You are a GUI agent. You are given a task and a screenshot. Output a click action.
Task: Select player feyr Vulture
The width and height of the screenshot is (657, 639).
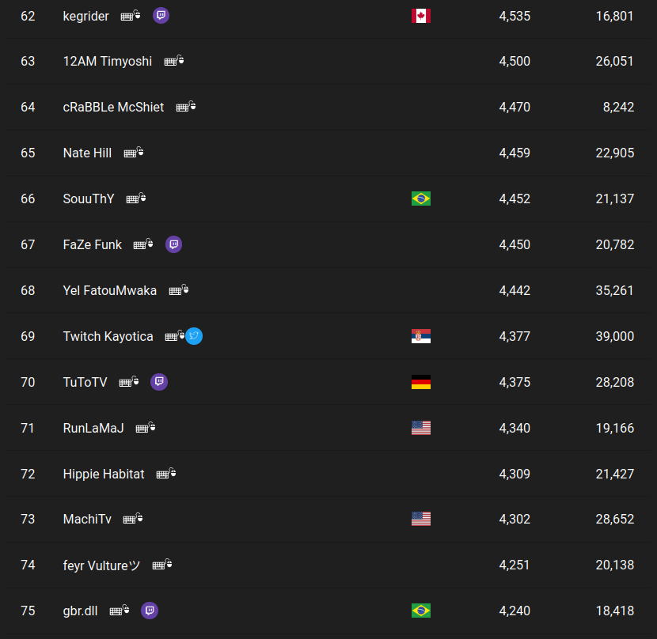point(101,565)
